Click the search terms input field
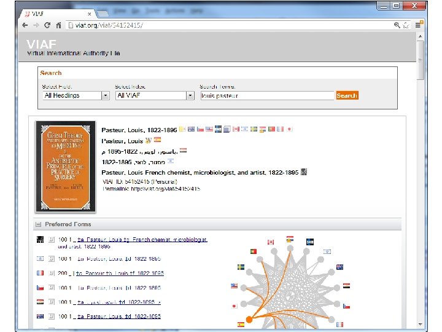The height and width of the screenshot is (332, 442). coord(267,95)
